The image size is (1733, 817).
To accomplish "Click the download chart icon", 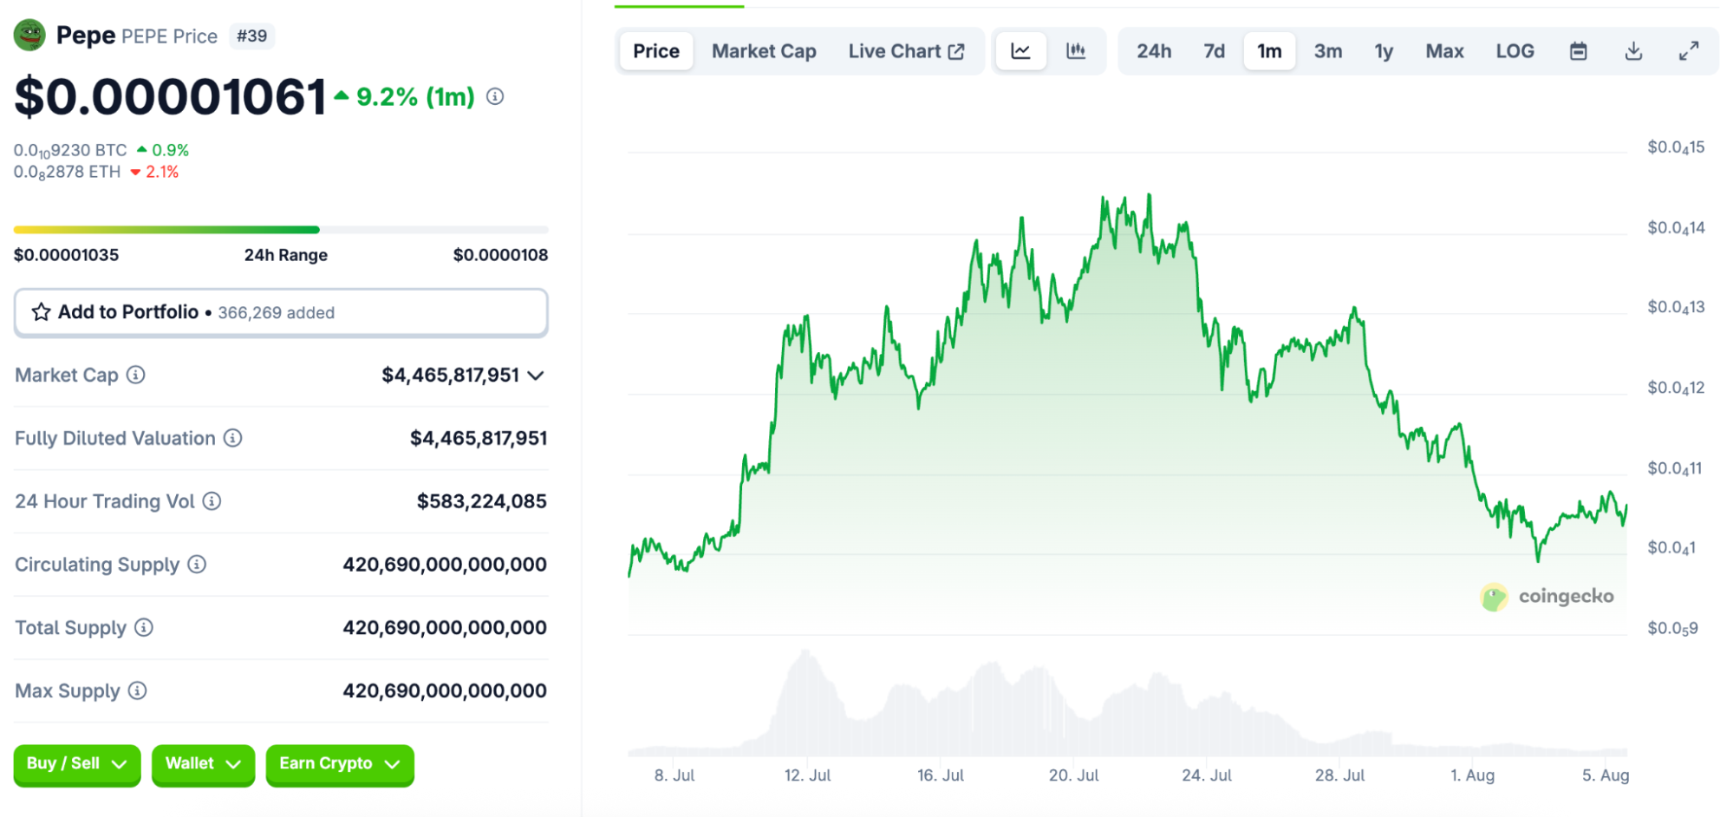I will click(x=1632, y=50).
